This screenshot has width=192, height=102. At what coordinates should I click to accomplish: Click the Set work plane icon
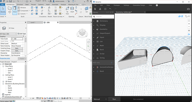(x=87, y=10)
